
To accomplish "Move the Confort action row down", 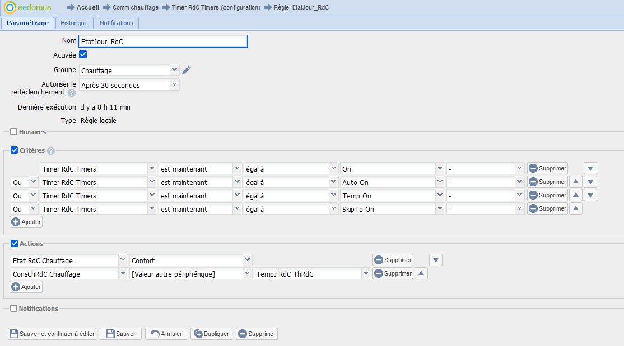I will [436, 260].
